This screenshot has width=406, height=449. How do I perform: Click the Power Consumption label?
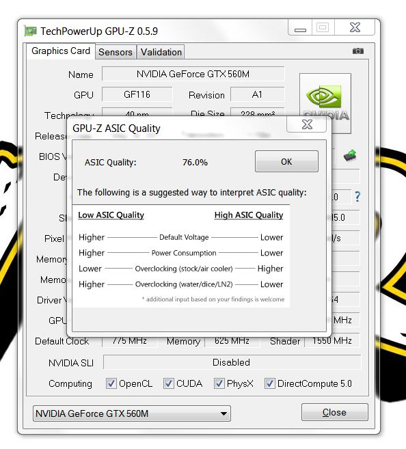[x=184, y=253]
